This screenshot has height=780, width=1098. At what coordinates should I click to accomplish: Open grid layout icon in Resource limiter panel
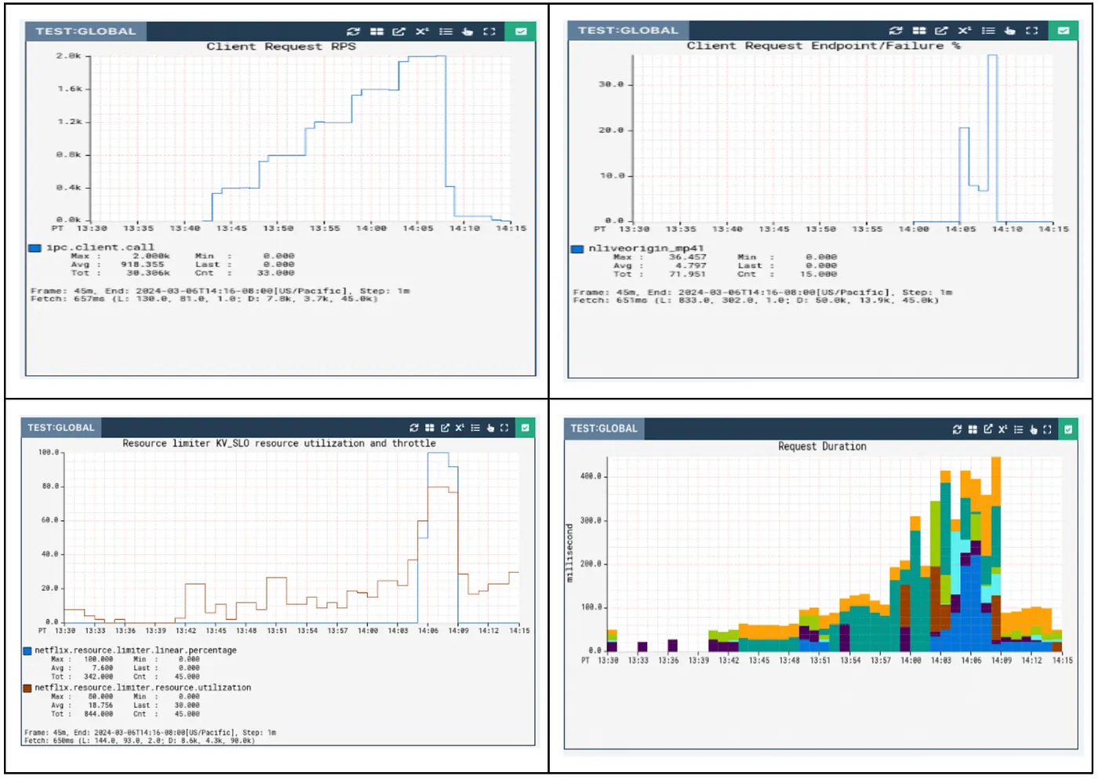430,428
